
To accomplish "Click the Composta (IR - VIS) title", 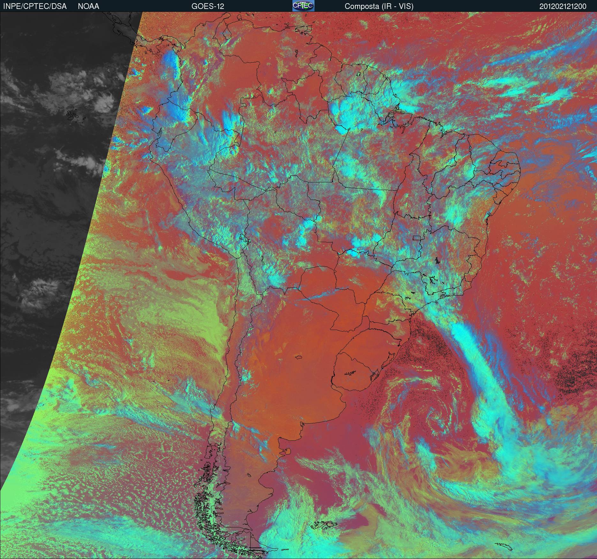I will pos(379,6).
